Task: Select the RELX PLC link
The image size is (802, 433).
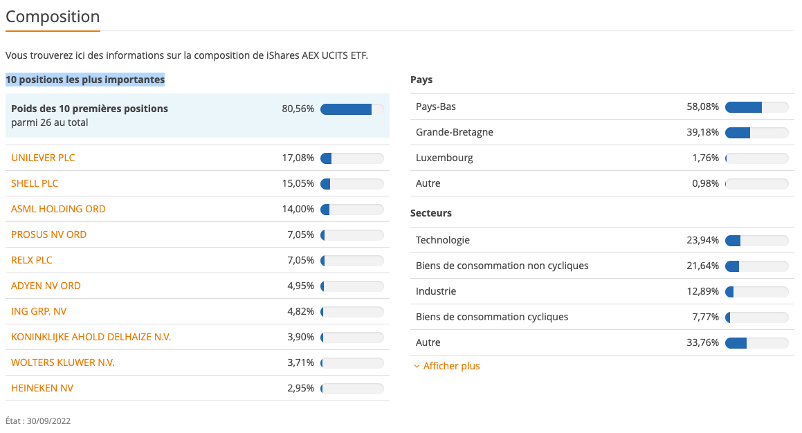Action: [32, 260]
